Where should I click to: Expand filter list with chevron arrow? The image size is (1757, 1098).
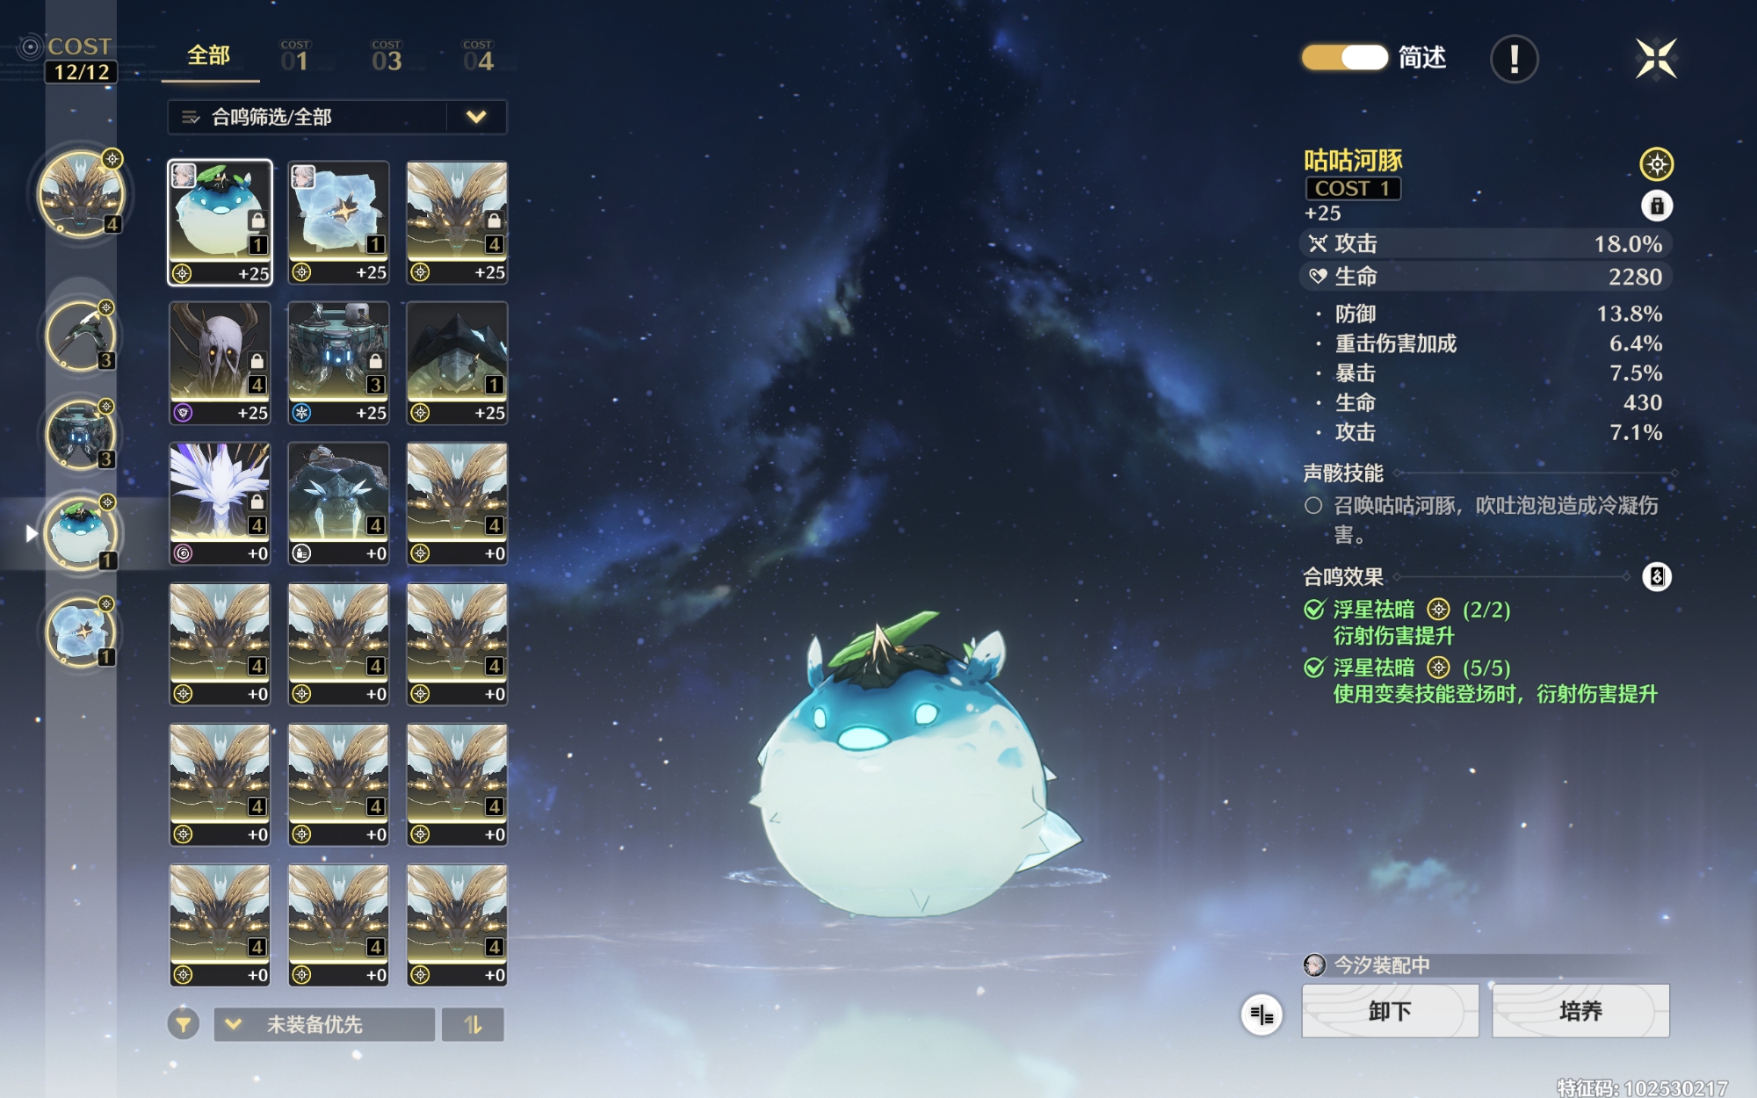click(x=476, y=117)
